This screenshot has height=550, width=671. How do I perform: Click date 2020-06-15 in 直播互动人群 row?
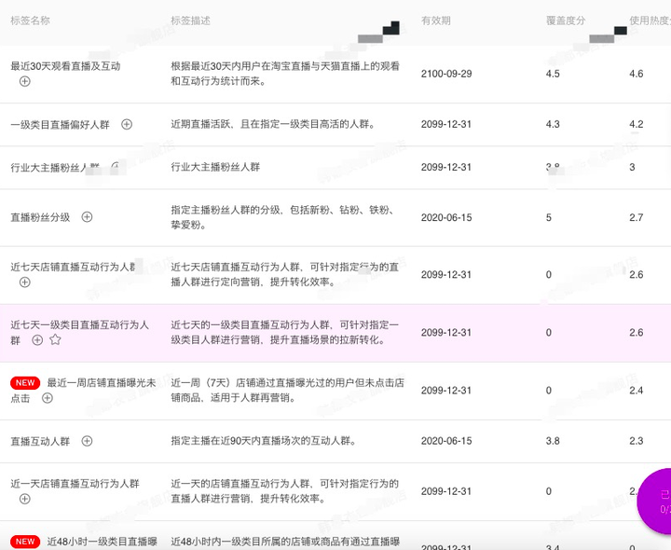click(x=446, y=441)
